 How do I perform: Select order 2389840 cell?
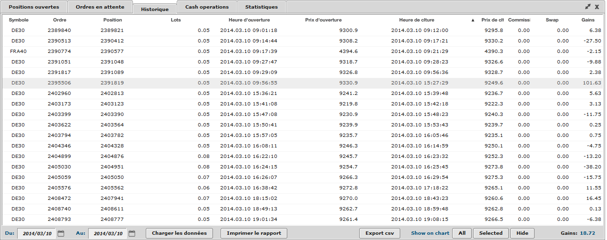pyautogui.click(x=60, y=31)
